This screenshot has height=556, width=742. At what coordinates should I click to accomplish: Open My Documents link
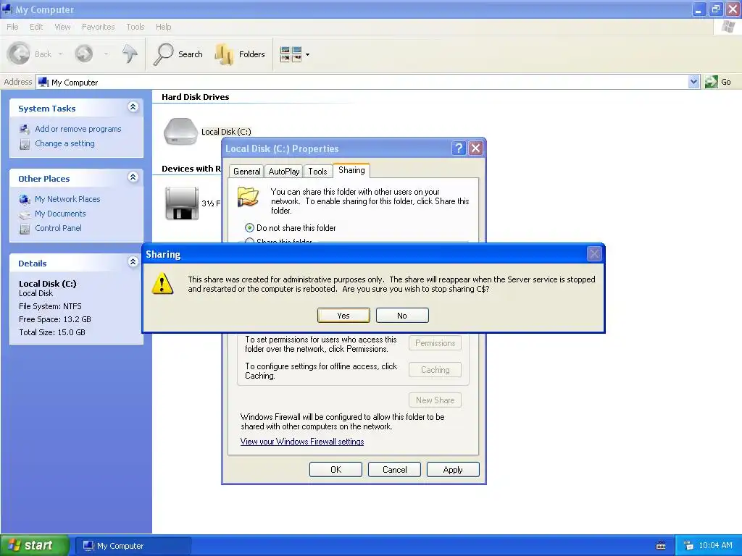pyautogui.click(x=60, y=214)
